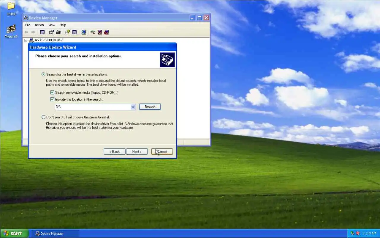This screenshot has height=238, width=380.
Task: Open the location path dropdown arrow
Action: click(133, 107)
